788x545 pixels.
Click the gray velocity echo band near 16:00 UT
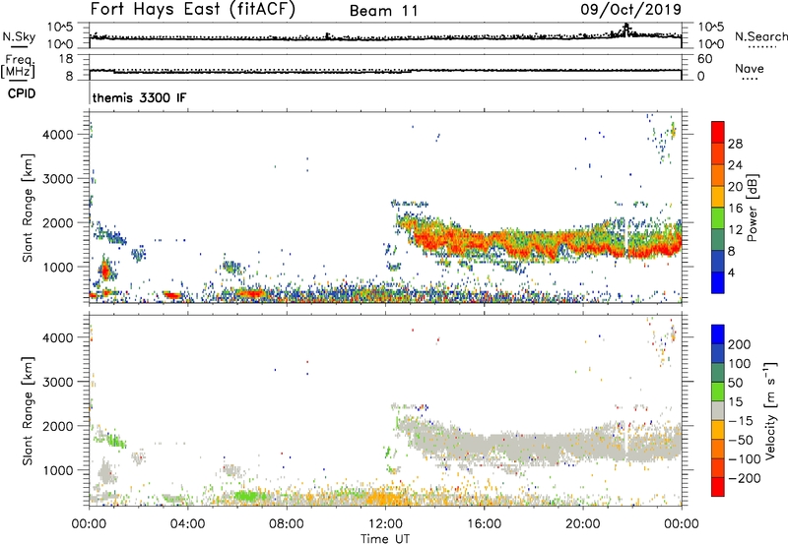click(485, 444)
